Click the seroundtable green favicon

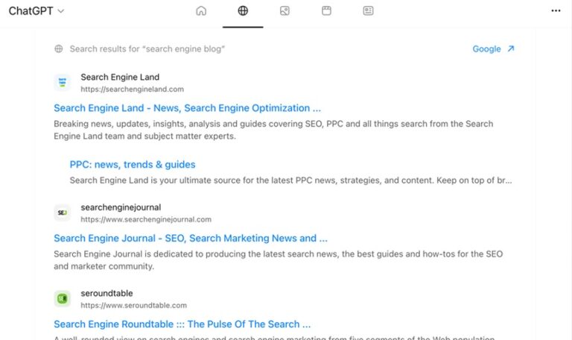click(x=63, y=299)
